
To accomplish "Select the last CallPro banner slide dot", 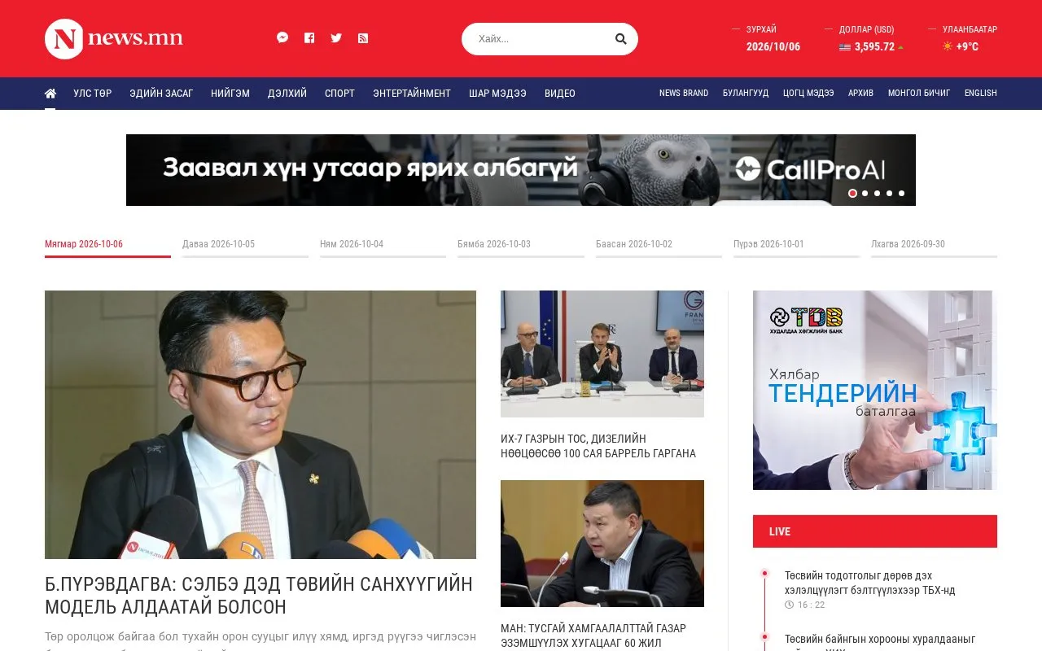I will coord(901,194).
